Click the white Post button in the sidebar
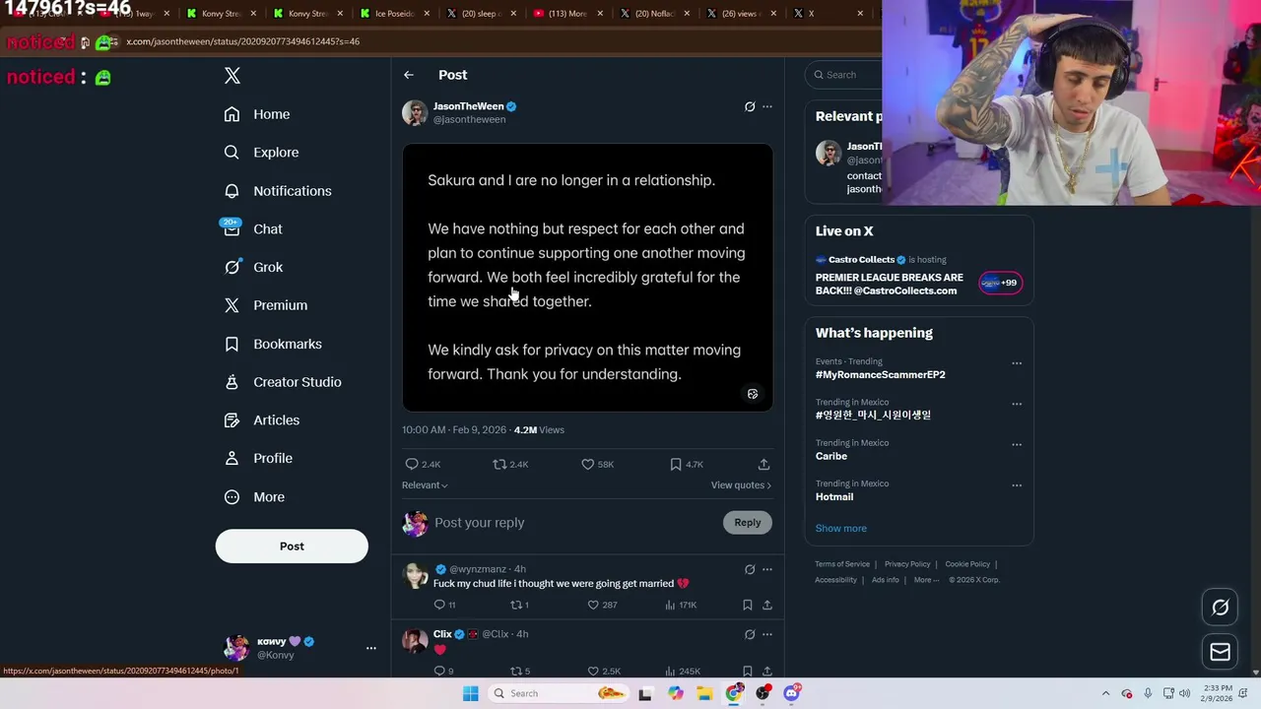Image resolution: width=1261 pixels, height=709 pixels. (292, 547)
